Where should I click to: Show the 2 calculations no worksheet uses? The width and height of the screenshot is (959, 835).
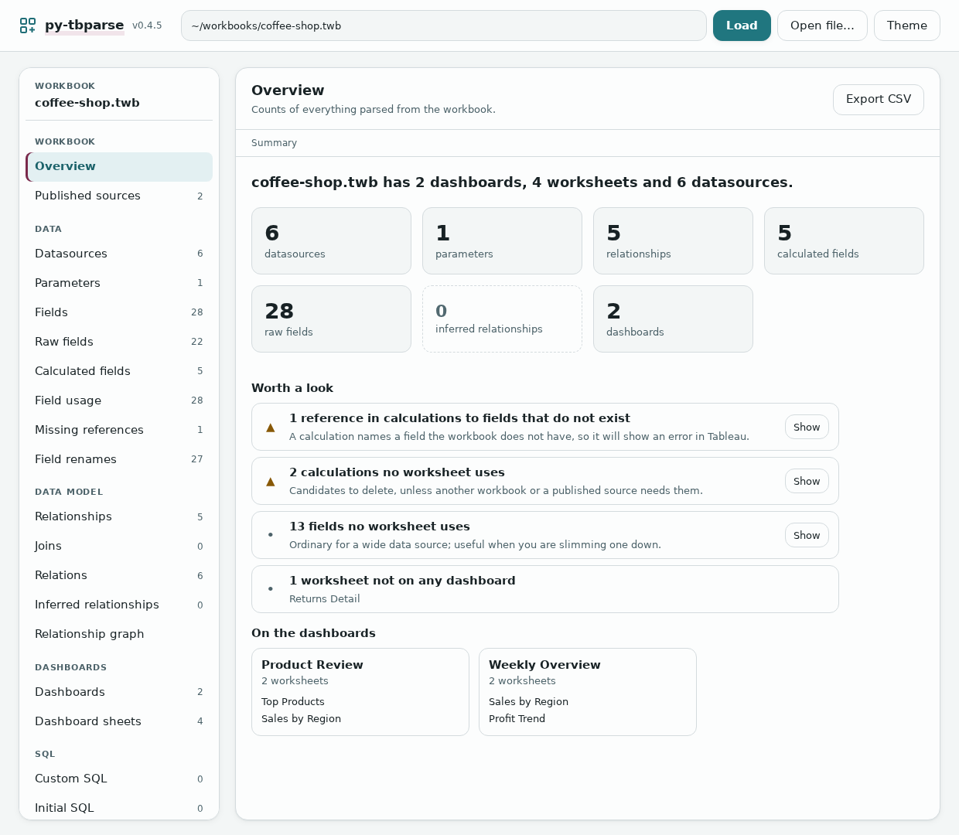[807, 481]
